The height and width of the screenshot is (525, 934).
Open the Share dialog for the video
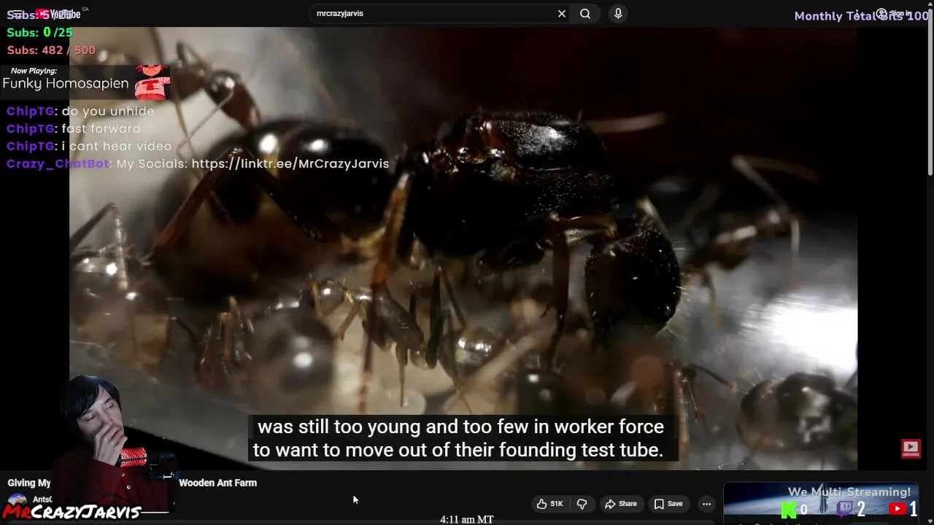click(620, 504)
